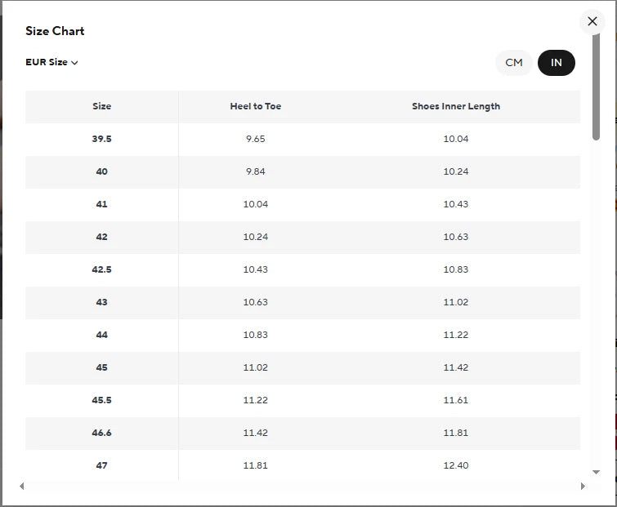Click the 12.40 inner length cell
617x507 pixels.
[x=455, y=465]
